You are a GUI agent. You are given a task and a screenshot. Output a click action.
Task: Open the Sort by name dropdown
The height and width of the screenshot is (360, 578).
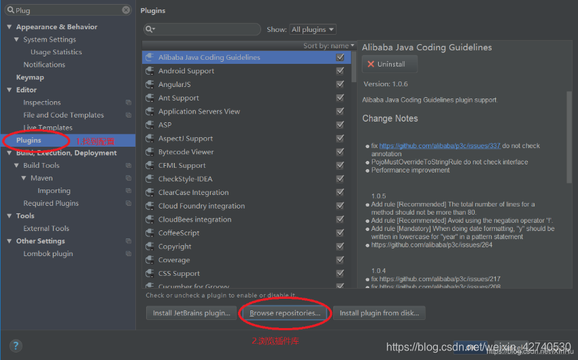point(328,46)
